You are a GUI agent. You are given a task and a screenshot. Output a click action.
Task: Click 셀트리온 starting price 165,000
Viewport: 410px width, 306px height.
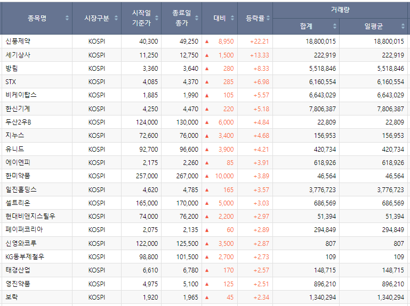(147, 203)
